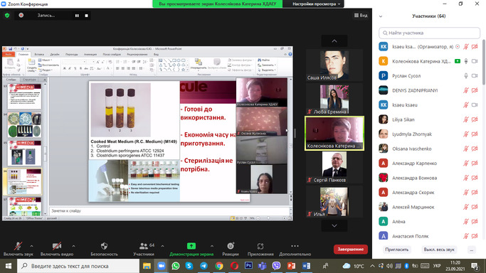The height and width of the screenshot is (273, 486).
Task: Click the green encryption shield icon
Action: click(7, 15)
